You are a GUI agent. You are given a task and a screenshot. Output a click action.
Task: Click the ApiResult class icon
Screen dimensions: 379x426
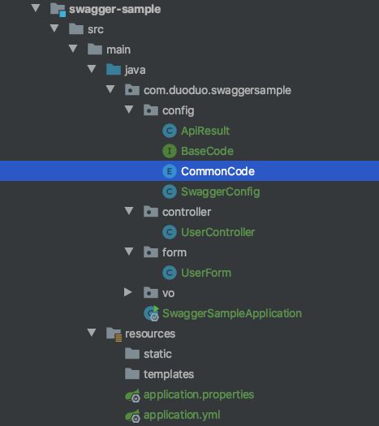[x=170, y=131]
